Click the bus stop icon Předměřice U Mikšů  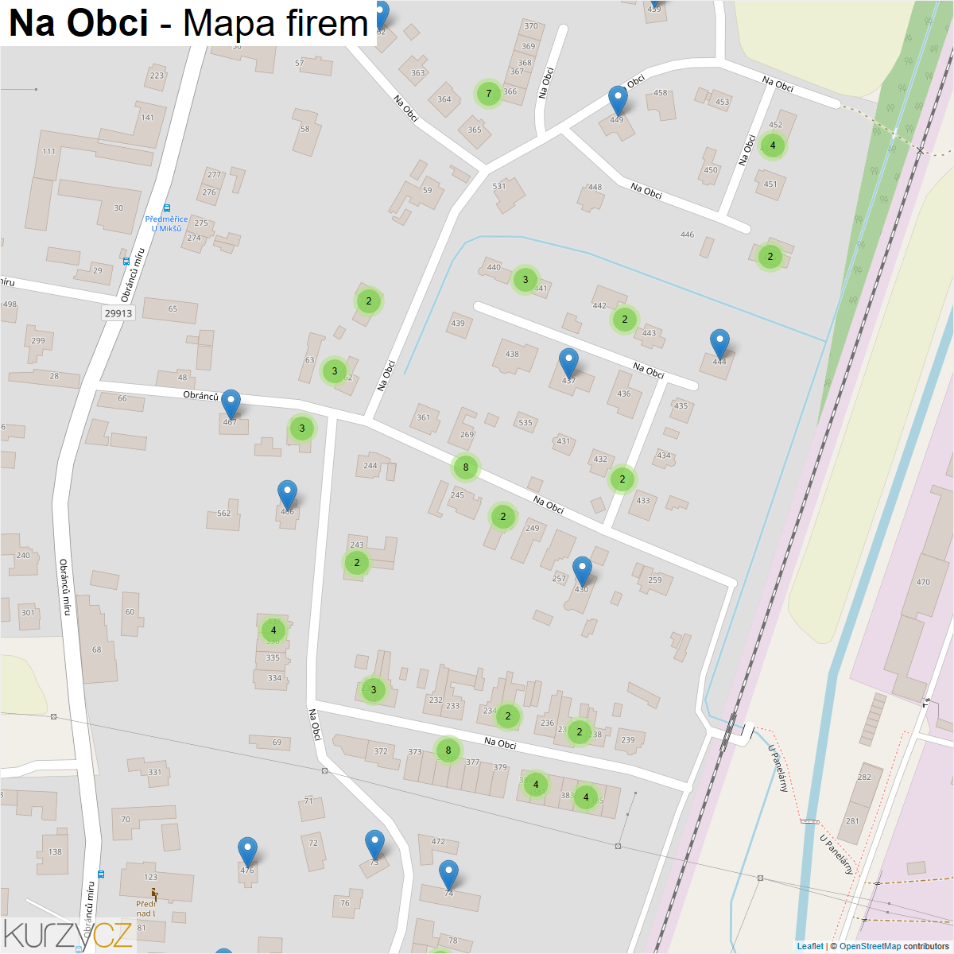(166, 208)
